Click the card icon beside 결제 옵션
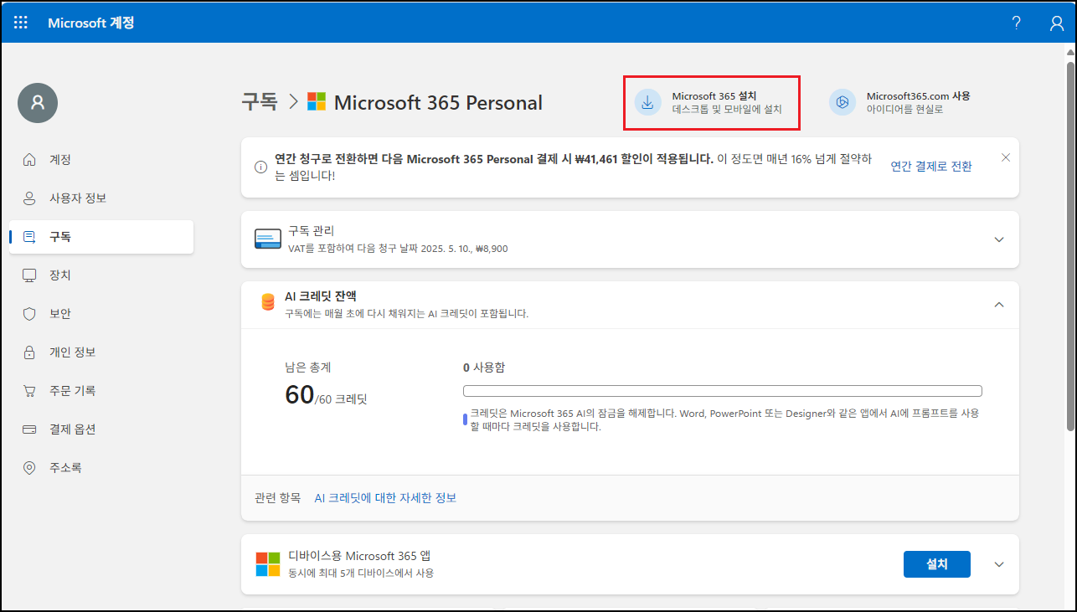This screenshot has width=1077, height=612. pyautogui.click(x=29, y=429)
